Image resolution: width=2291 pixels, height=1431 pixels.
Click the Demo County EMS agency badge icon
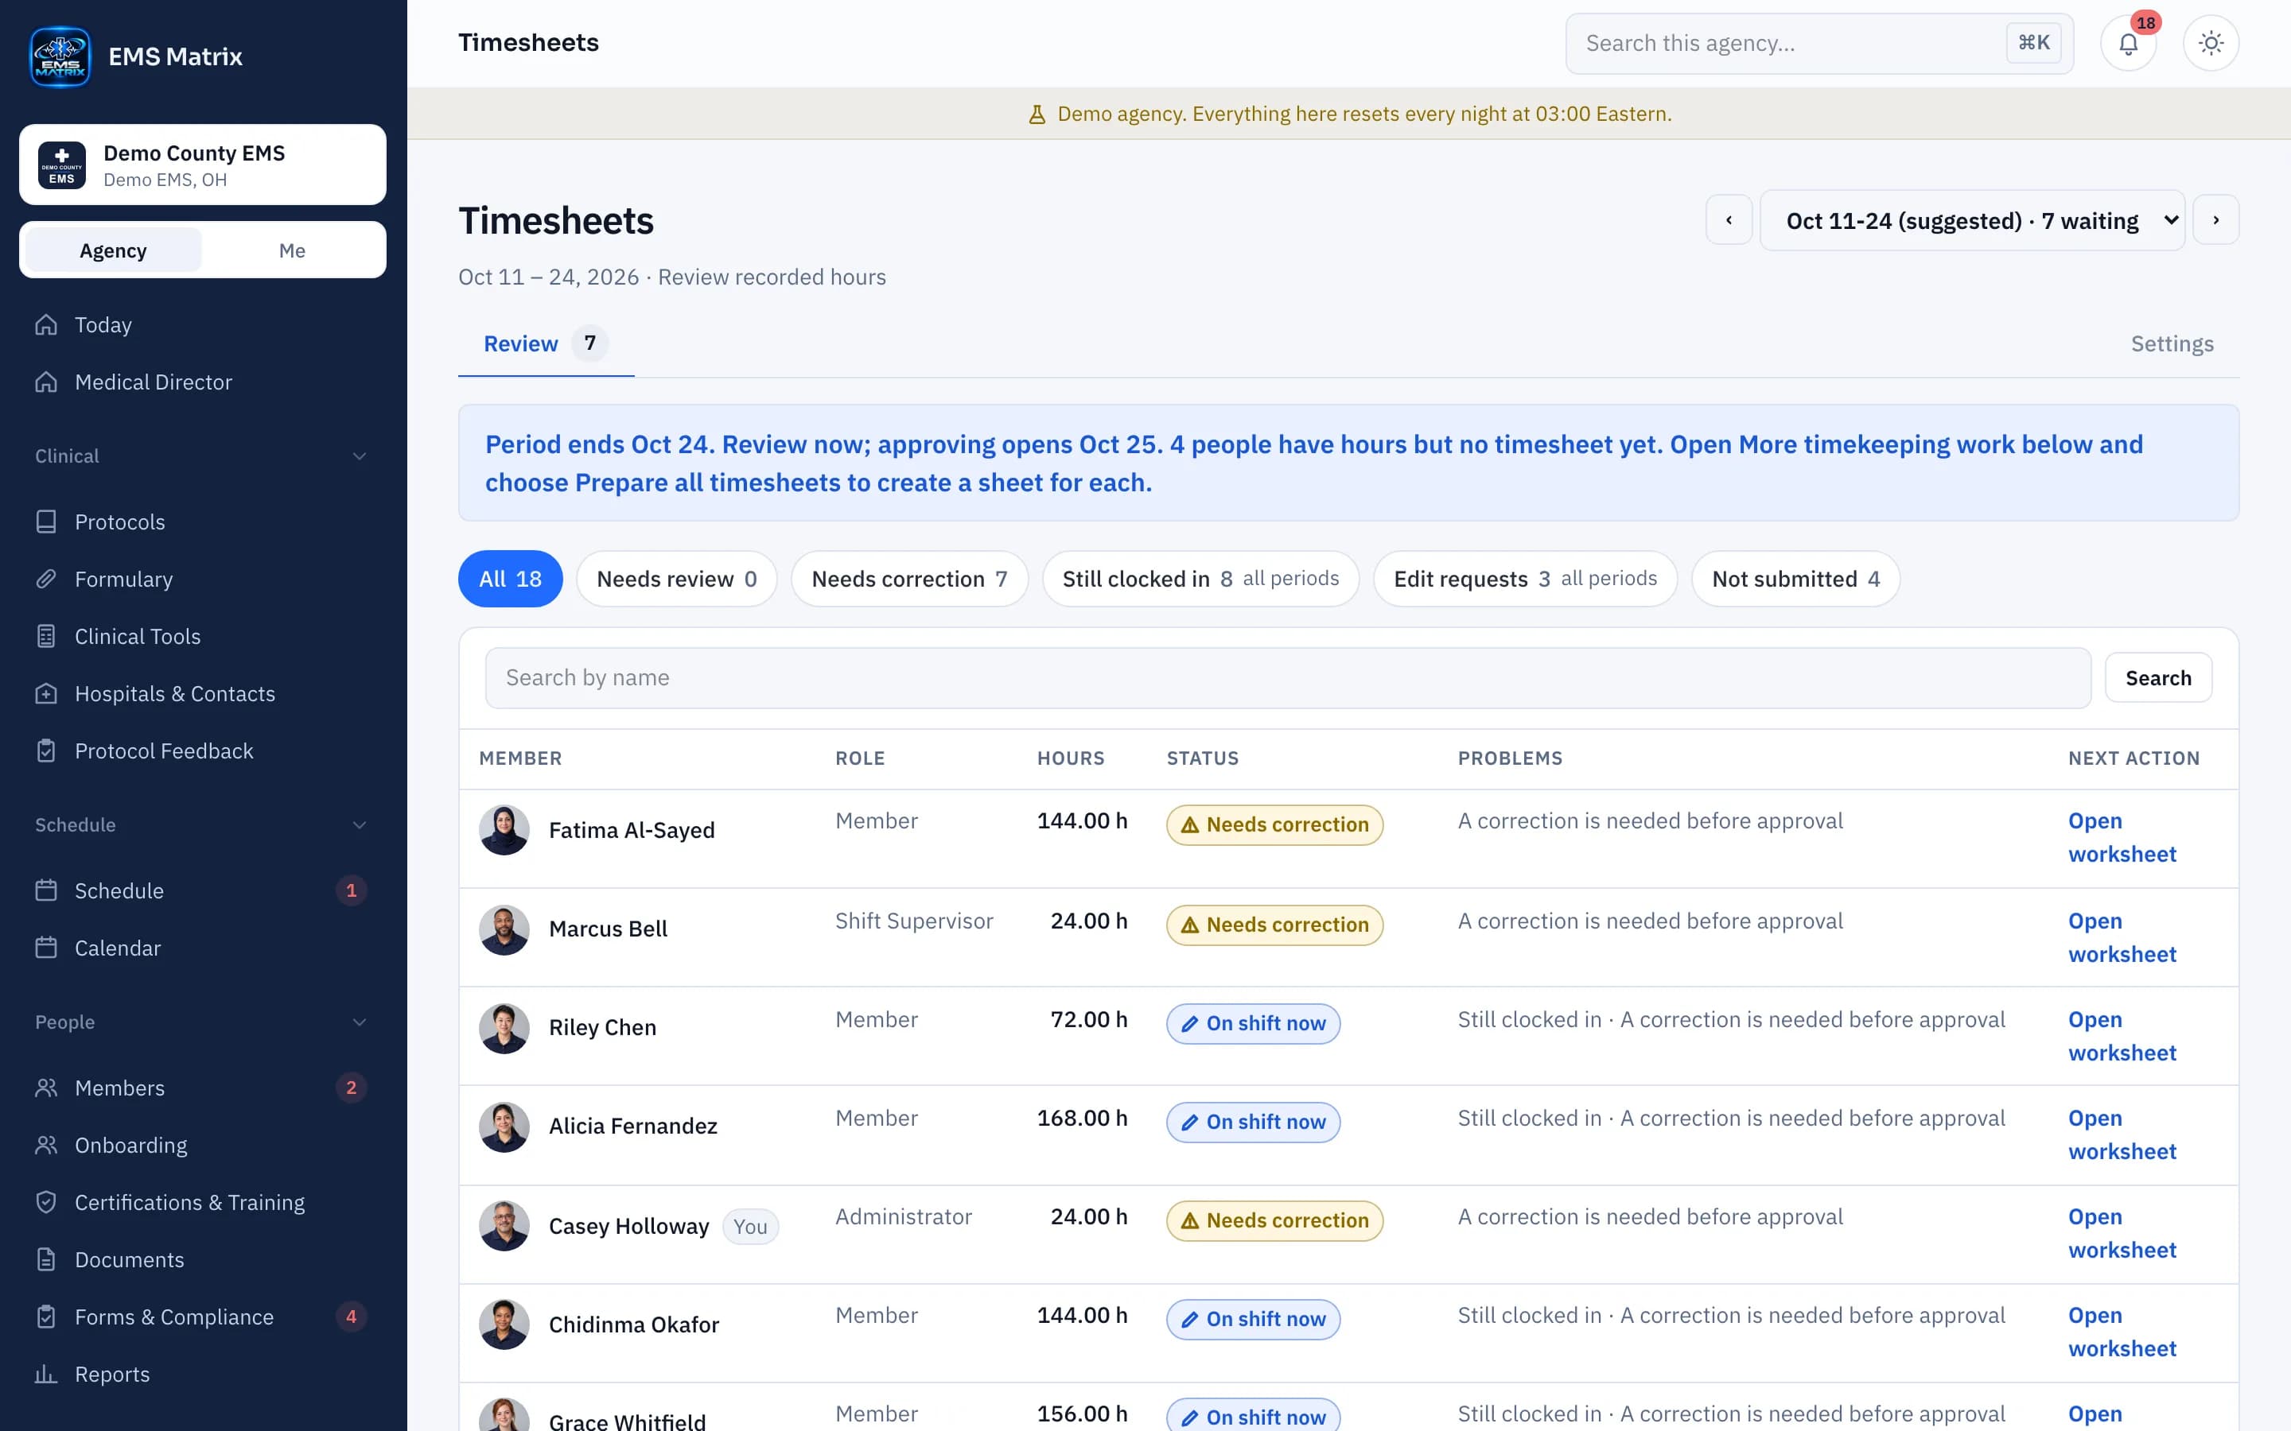click(x=61, y=165)
